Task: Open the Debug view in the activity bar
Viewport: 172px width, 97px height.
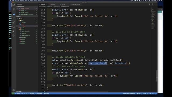Action: pyautogui.click(x=14, y=18)
